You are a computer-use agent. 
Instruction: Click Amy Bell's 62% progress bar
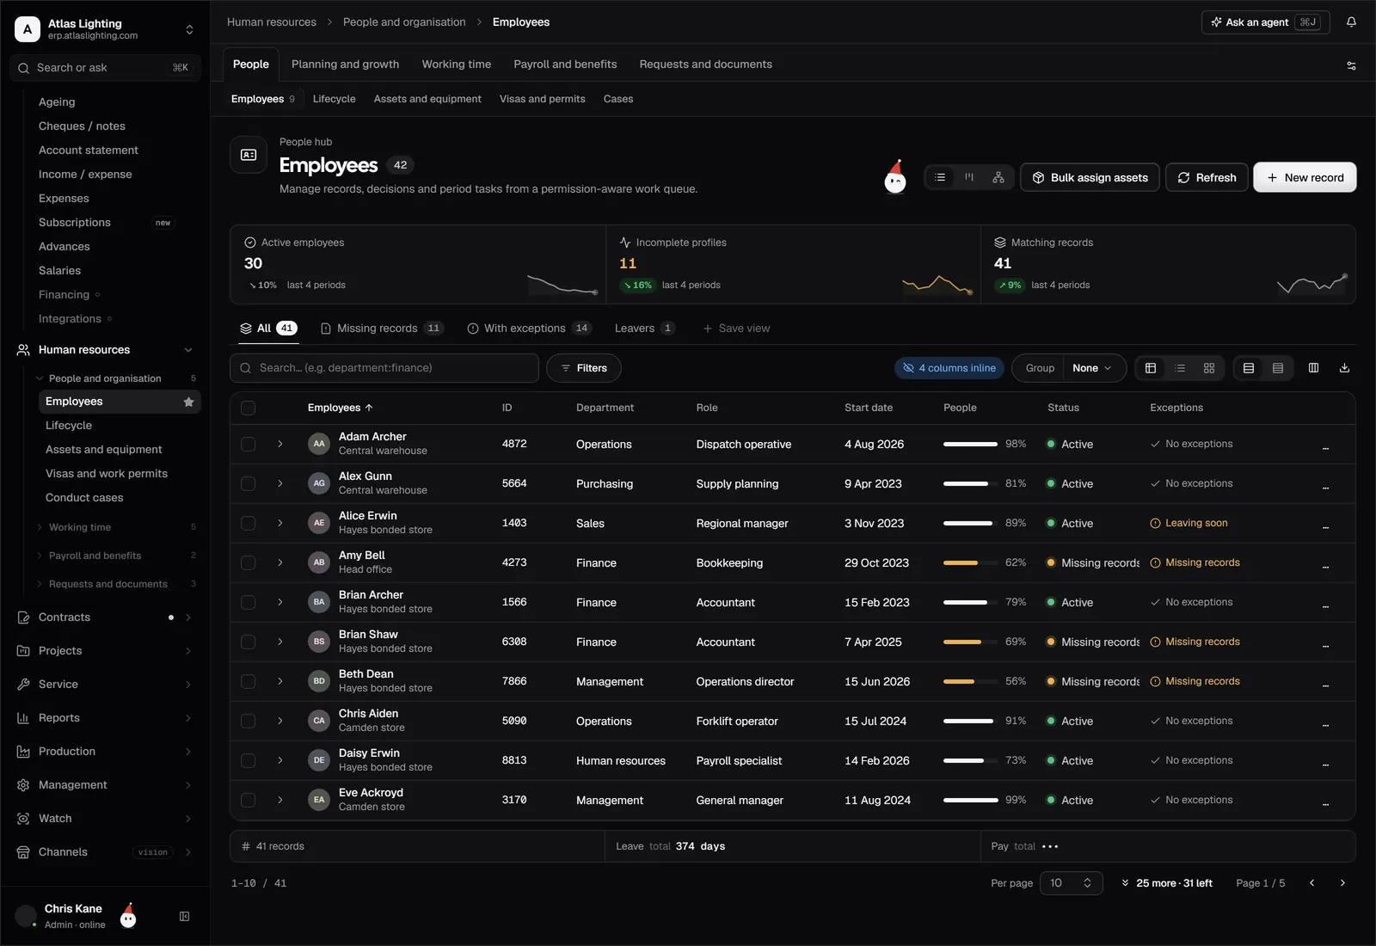coord(970,562)
